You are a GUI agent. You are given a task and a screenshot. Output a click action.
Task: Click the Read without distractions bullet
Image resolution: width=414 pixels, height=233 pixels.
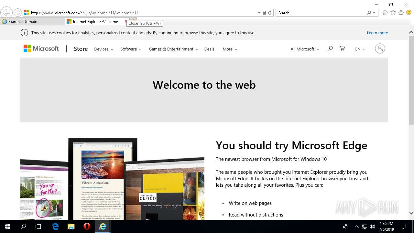[256, 215]
